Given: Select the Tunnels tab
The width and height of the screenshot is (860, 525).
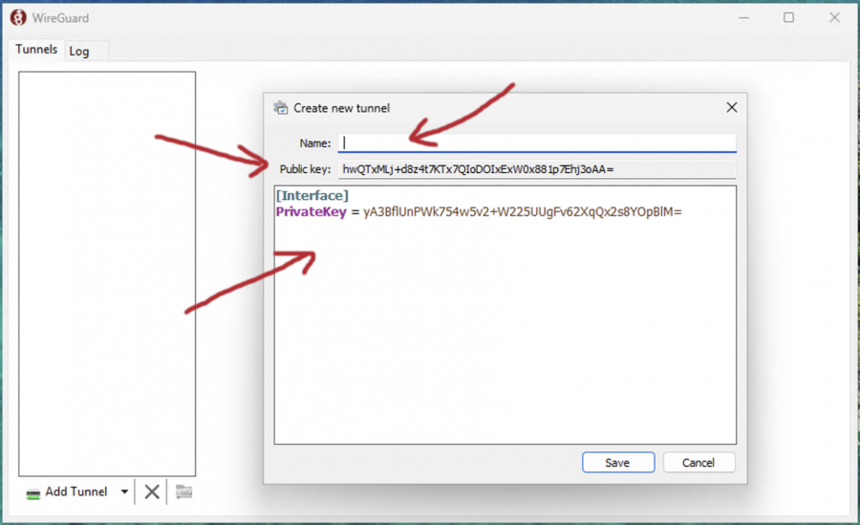Looking at the screenshot, I should (x=36, y=50).
